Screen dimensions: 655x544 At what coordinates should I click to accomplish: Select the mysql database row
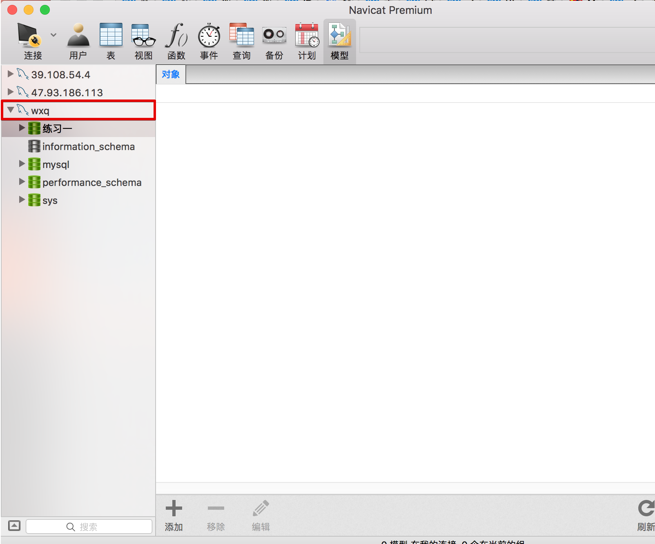78,164
